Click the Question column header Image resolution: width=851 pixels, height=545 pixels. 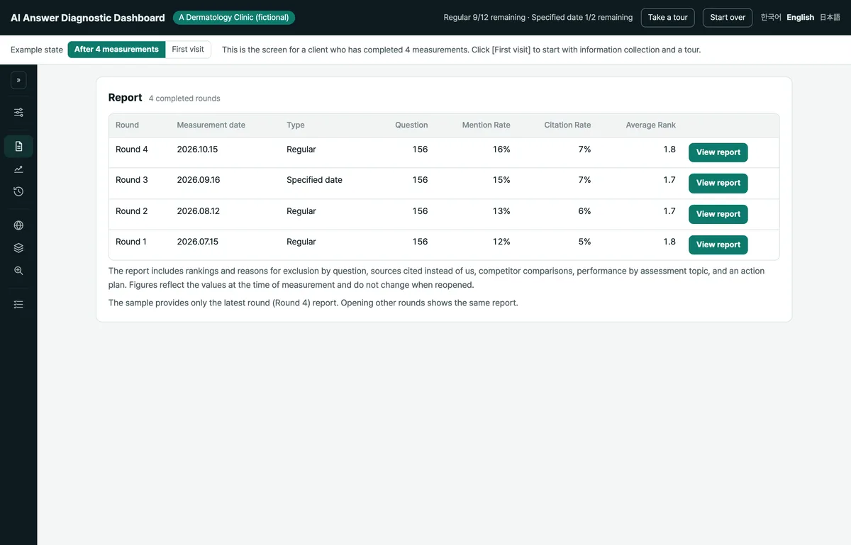pos(411,125)
